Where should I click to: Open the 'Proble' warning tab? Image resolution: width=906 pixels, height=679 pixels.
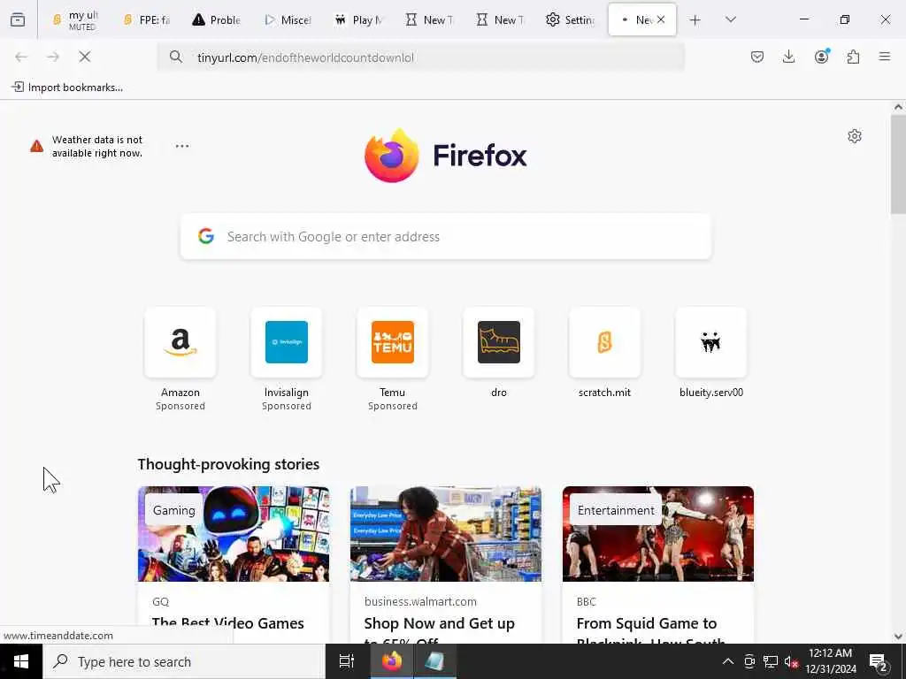pyautogui.click(x=217, y=20)
